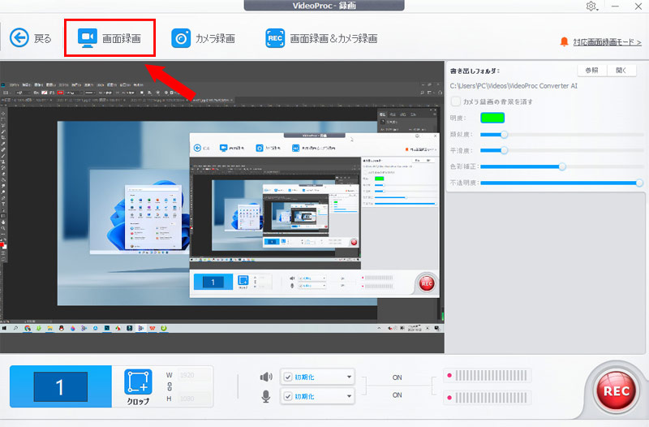Go back with the 戻る arrow icon
The width and height of the screenshot is (649, 427).
19,38
